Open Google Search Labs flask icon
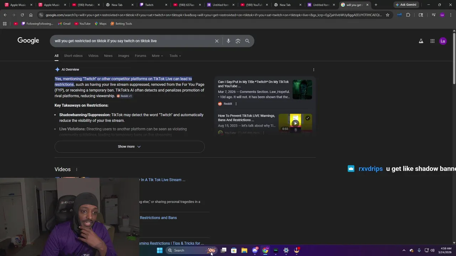Viewport: 456px width, 256px height. click(421, 41)
